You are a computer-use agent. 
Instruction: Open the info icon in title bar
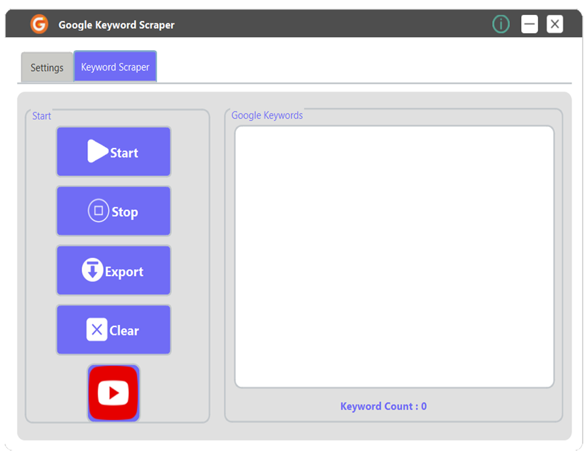(x=501, y=24)
